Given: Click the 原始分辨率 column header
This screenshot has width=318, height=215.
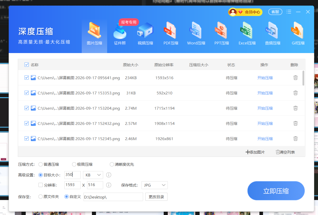Looking at the screenshot, I should point(164,65).
